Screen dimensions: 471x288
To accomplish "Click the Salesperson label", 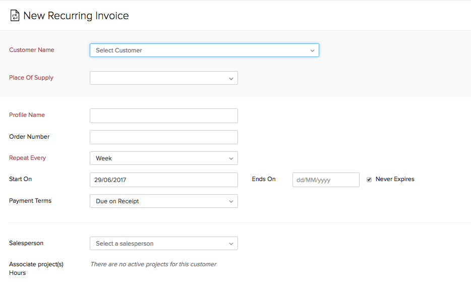I will 26,243.
